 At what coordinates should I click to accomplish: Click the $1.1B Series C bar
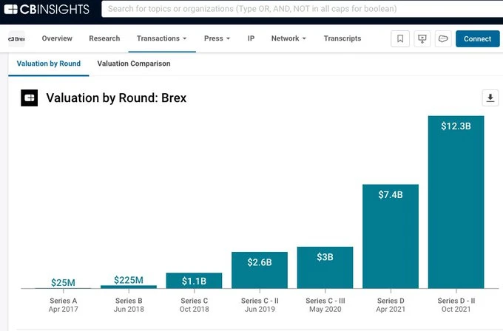pos(194,281)
